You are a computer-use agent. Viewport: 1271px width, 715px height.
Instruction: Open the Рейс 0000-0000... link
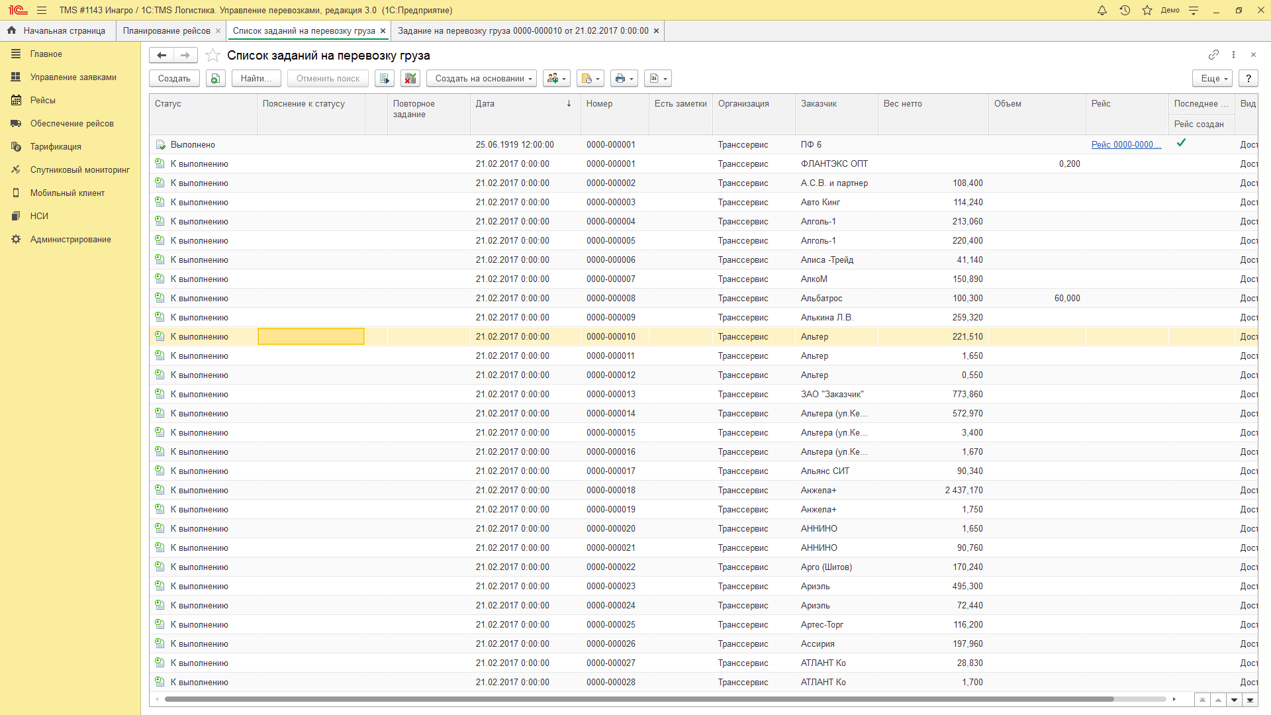point(1126,144)
